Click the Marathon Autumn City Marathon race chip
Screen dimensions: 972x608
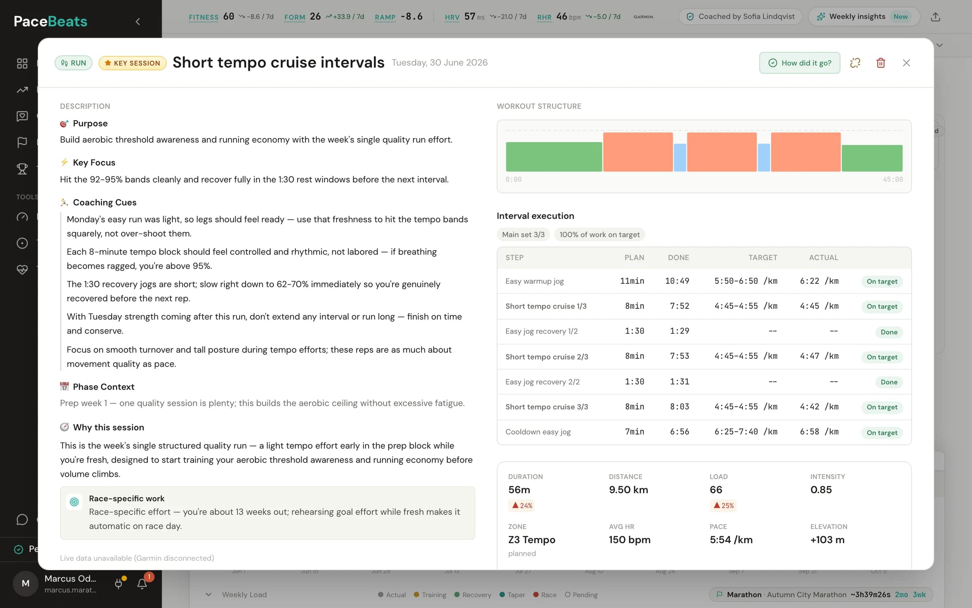[x=821, y=595]
